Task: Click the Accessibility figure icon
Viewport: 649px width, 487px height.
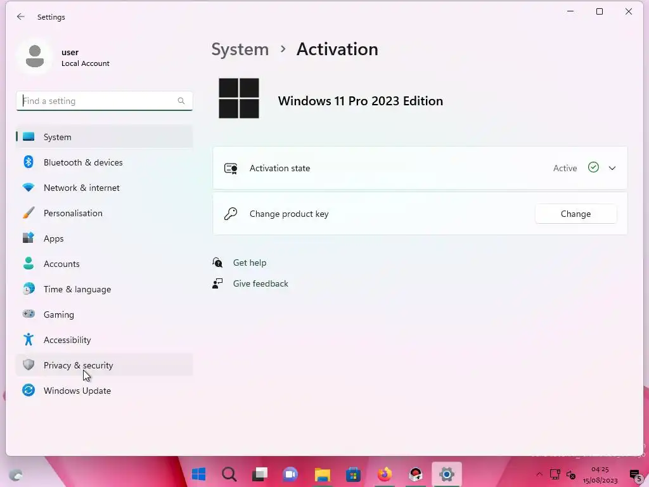Action: tap(29, 340)
